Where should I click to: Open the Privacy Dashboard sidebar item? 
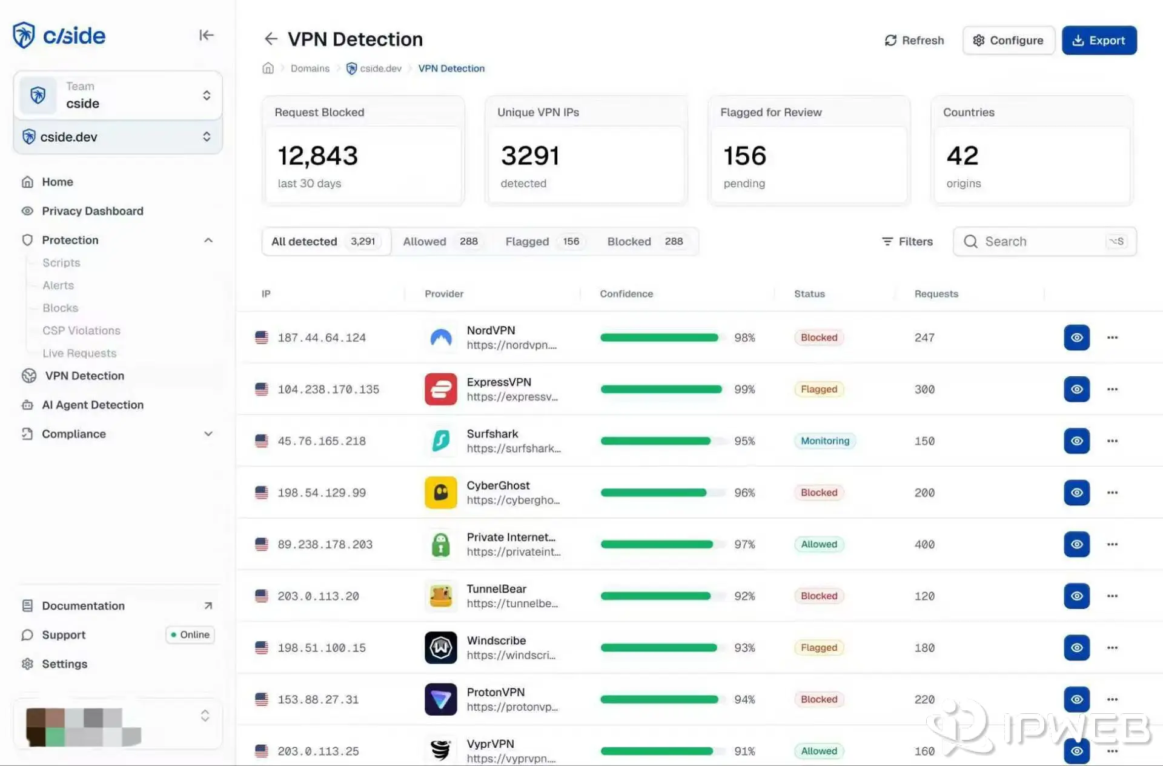[93, 211]
